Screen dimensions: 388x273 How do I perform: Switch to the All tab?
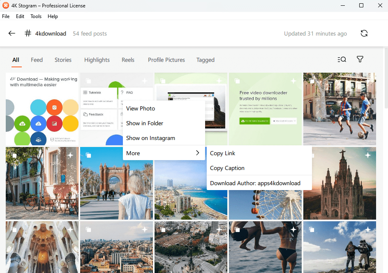pos(16,60)
